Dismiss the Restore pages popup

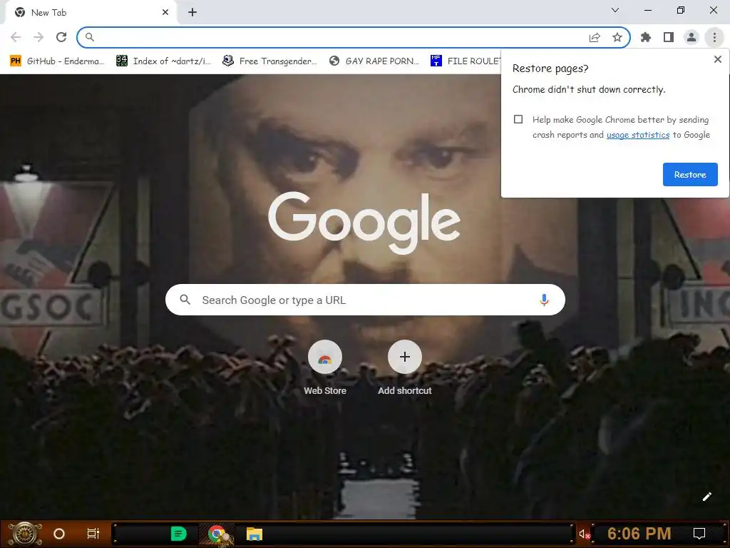coord(717,59)
